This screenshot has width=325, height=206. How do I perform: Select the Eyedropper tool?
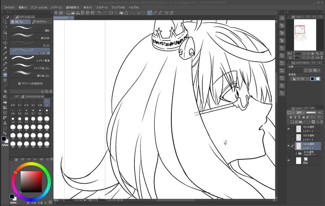[x=5, y=54]
